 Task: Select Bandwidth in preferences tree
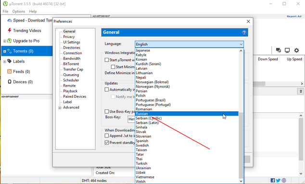click(x=72, y=58)
